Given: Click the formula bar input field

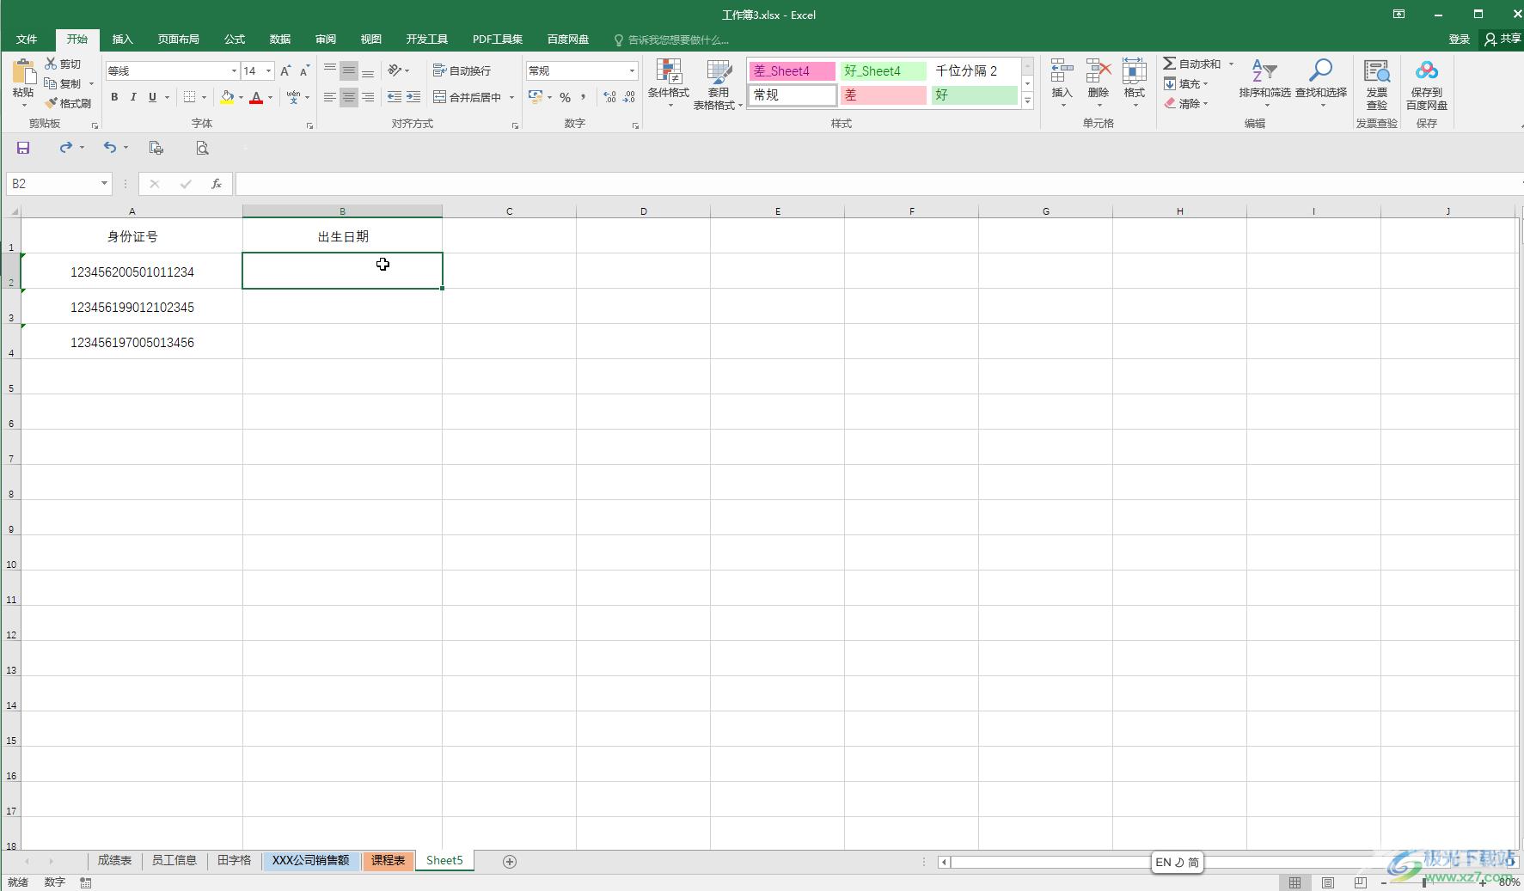Looking at the screenshot, I should click(877, 184).
